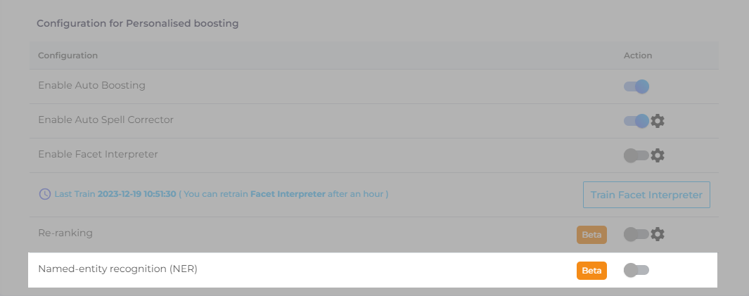
Task: Enable the Facet Interpreter toggle
Action: 636,155
